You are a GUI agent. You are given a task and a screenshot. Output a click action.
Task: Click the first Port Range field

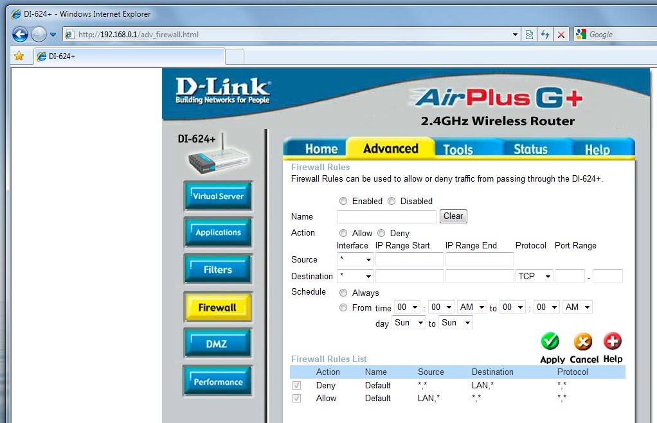570,276
